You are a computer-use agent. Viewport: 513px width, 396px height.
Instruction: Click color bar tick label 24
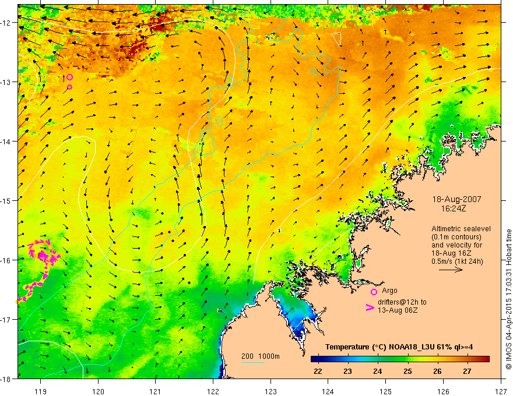point(378,371)
